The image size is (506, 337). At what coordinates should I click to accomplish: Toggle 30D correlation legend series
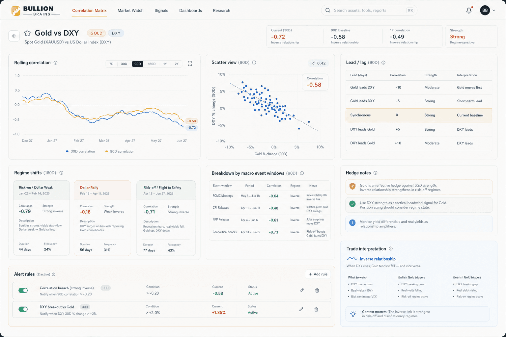pos(80,151)
